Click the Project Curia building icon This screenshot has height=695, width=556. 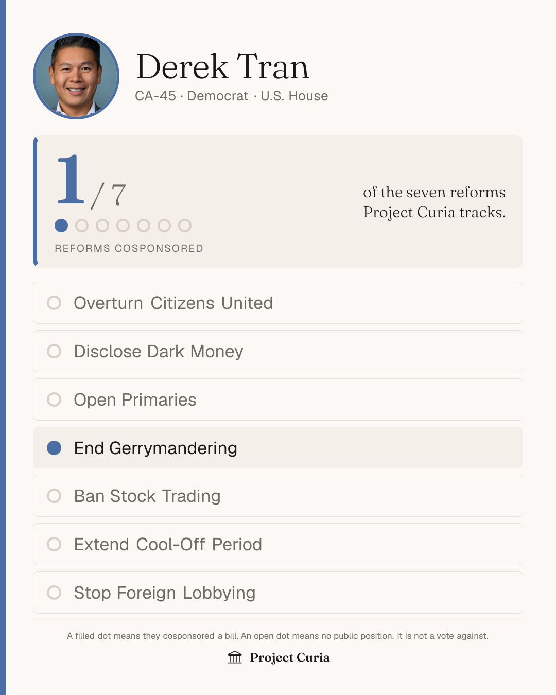pyautogui.click(x=235, y=657)
